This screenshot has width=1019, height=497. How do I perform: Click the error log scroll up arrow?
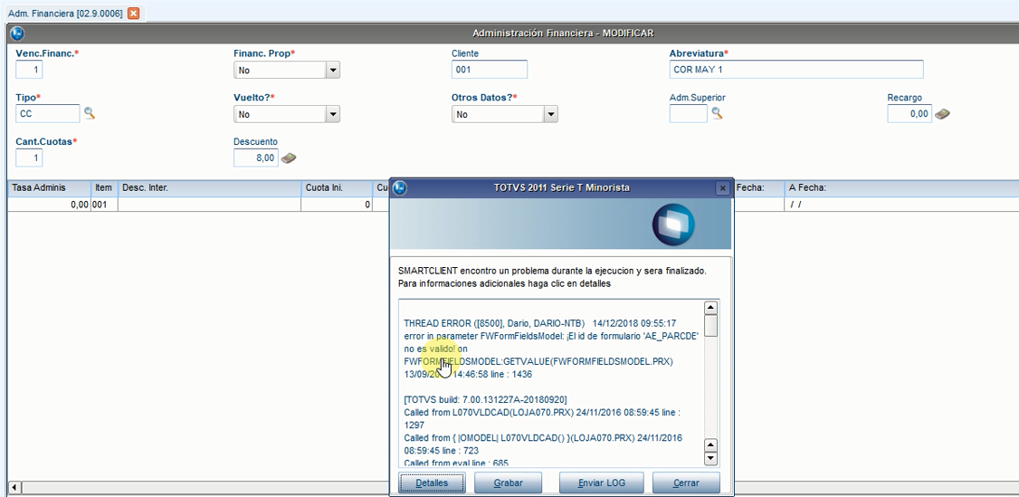coord(711,308)
